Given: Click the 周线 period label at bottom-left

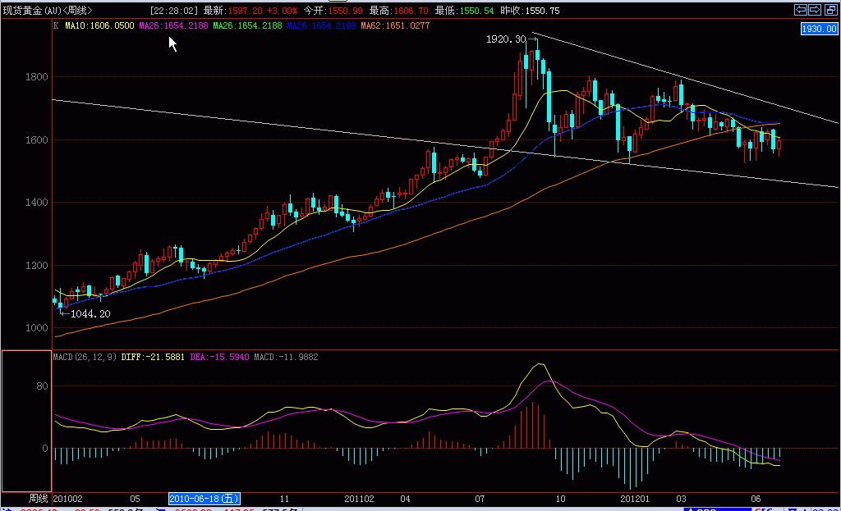Looking at the screenshot, I should coord(38,499).
